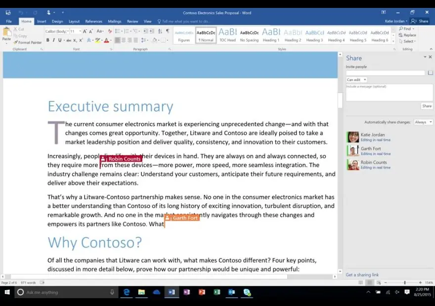This screenshot has width=435, height=306.
Task: Click the Share button in Share pane
Action: [427, 106]
